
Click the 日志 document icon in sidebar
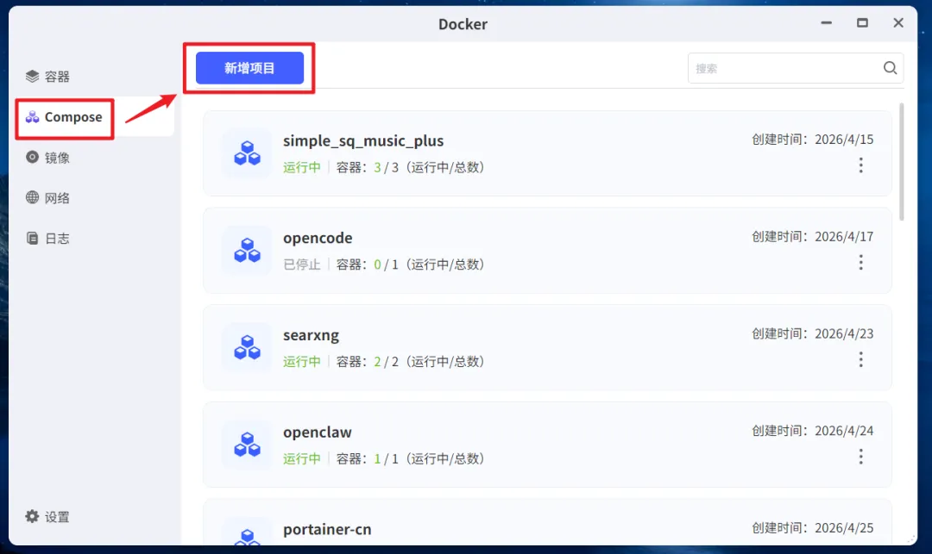pos(32,238)
